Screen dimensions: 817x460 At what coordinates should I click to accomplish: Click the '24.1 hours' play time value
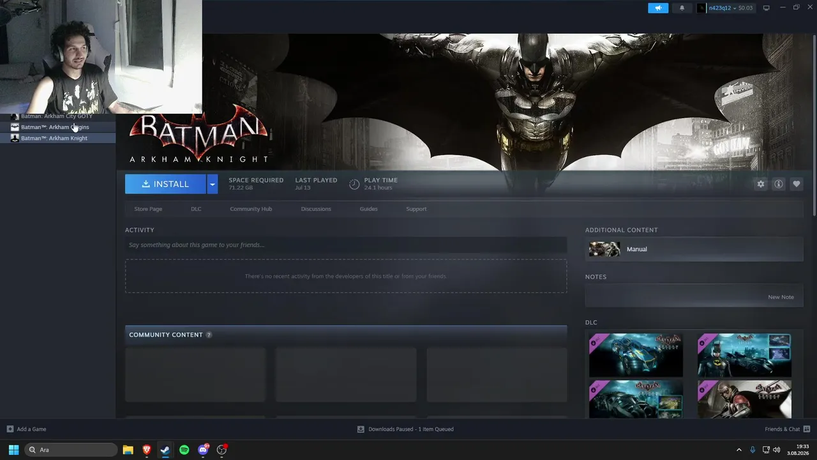[x=378, y=188]
